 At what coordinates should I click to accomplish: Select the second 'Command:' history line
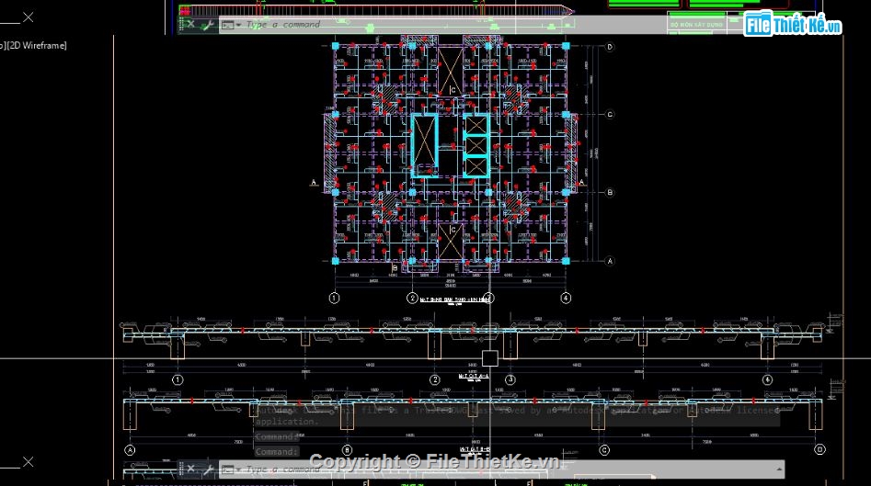pos(277,452)
